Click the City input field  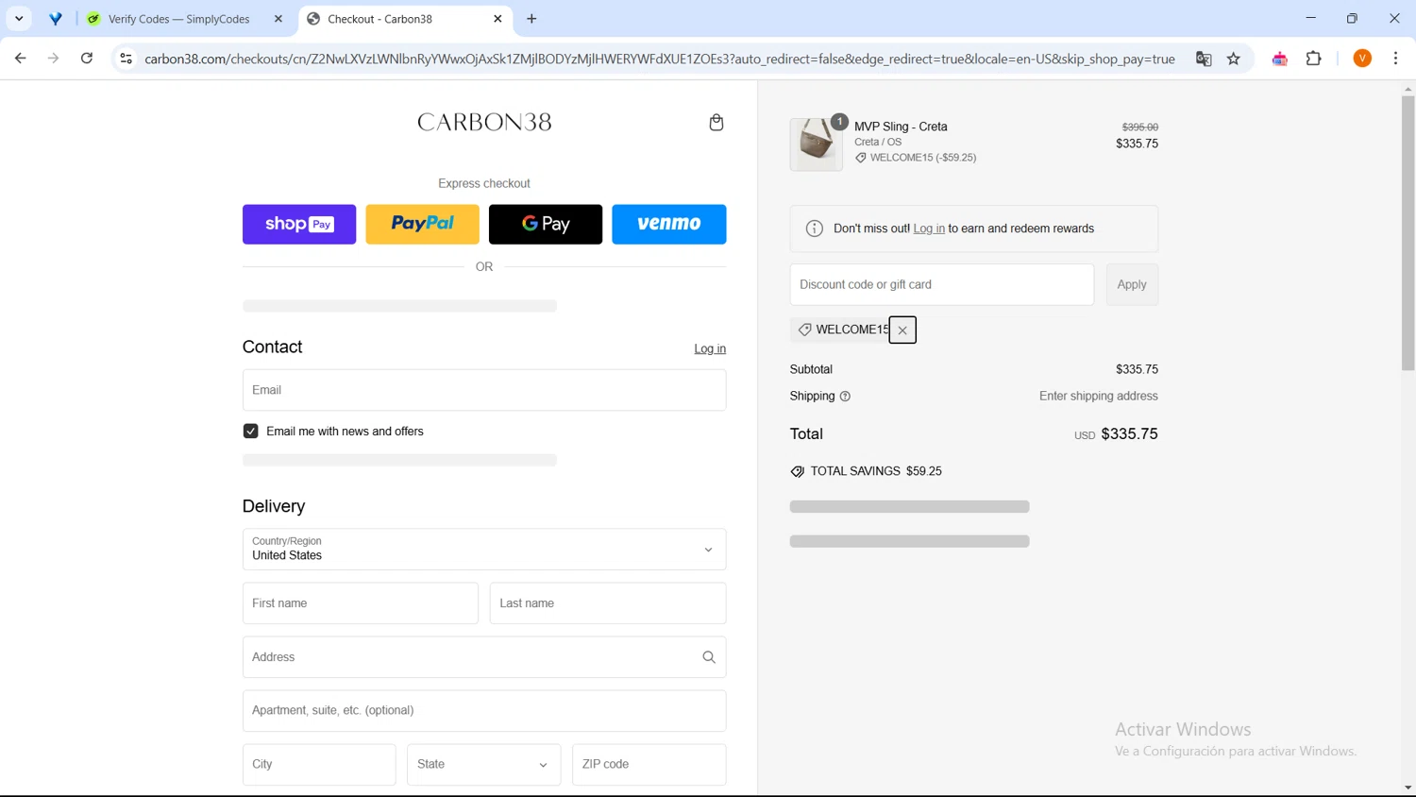click(319, 765)
